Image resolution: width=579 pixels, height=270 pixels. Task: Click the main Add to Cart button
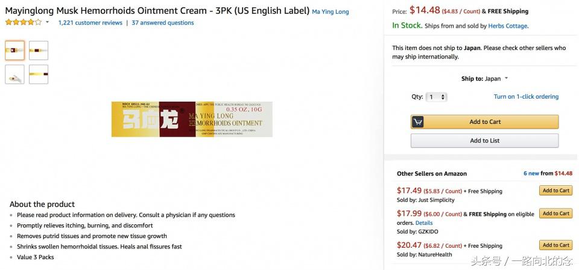pyautogui.click(x=485, y=122)
